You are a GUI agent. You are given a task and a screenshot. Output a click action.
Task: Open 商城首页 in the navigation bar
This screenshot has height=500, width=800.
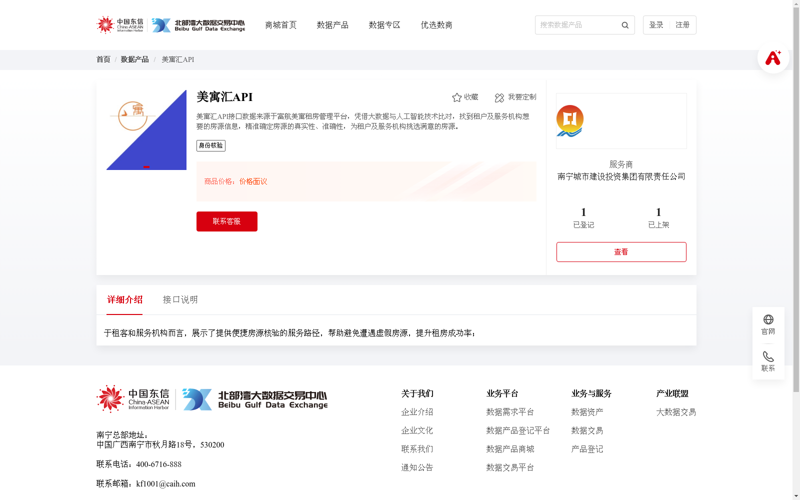pyautogui.click(x=281, y=25)
